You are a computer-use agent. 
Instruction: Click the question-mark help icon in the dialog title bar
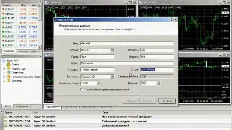click(x=171, y=19)
